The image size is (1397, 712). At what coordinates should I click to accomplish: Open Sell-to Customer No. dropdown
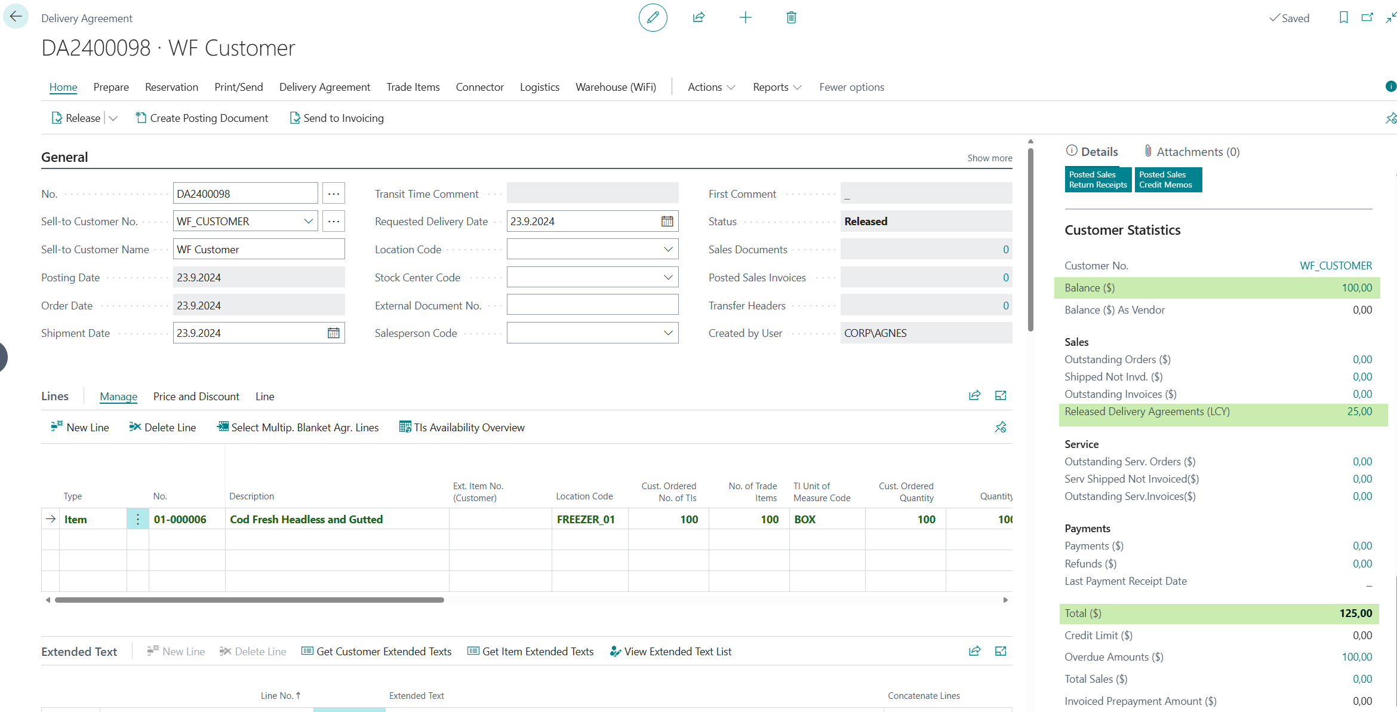point(308,222)
